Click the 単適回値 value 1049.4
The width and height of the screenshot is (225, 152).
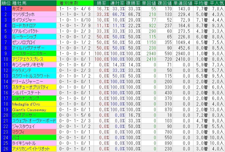pos(183,42)
